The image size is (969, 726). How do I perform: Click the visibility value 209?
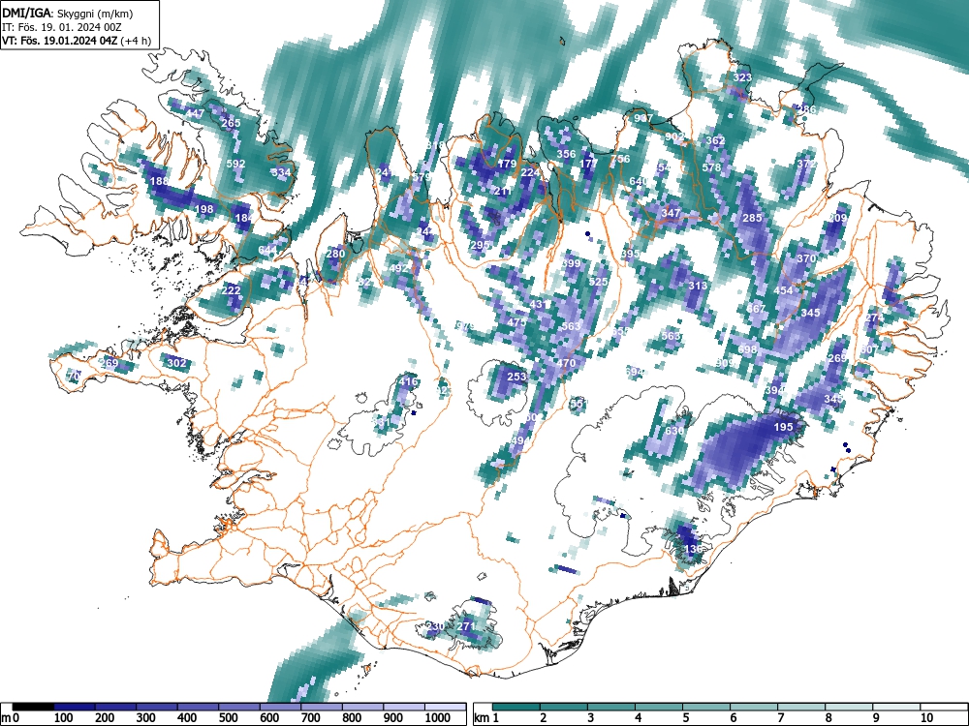(838, 218)
